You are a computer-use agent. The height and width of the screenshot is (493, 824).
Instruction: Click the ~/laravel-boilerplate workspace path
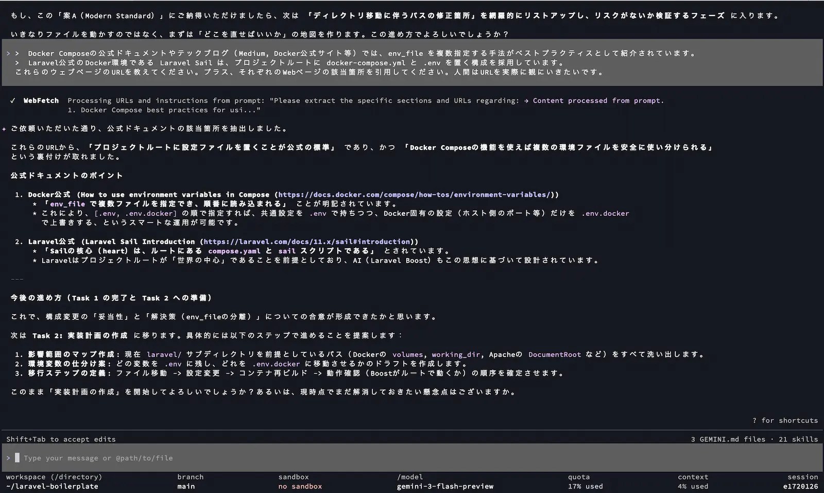pyautogui.click(x=52, y=486)
